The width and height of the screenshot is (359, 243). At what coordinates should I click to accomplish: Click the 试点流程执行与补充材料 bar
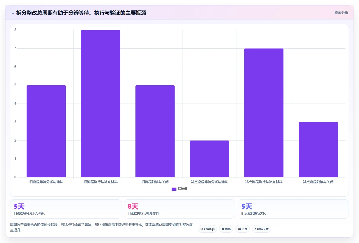tap(264, 113)
